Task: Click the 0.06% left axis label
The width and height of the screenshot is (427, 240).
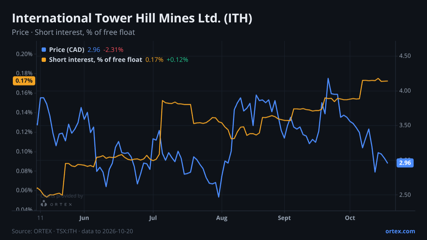Action: coord(24,190)
